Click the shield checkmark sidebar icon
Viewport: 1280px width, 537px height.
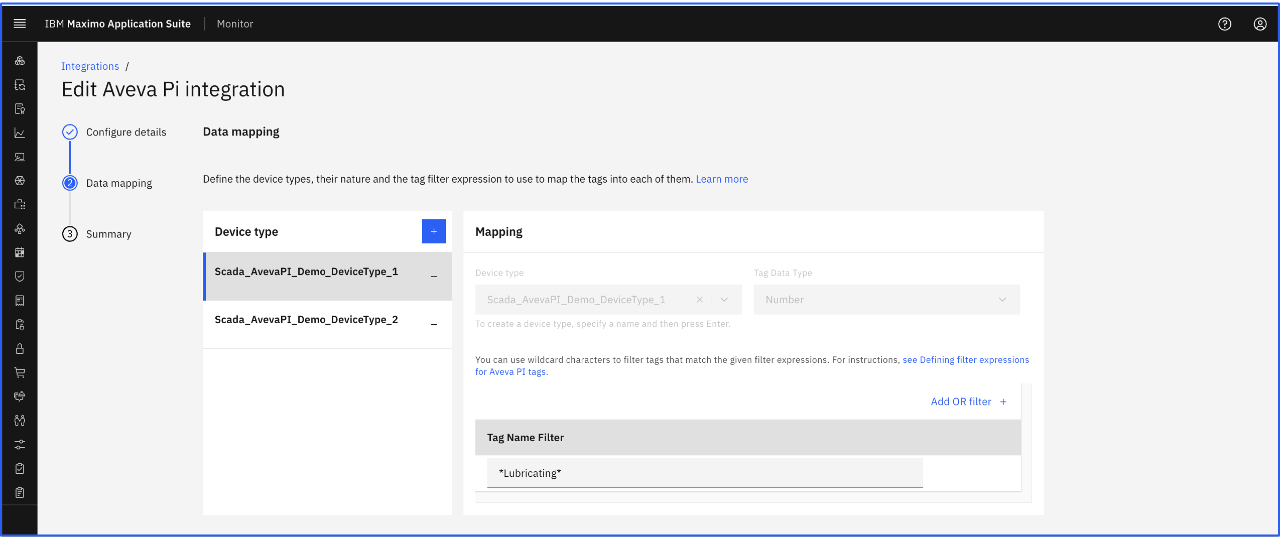click(x=20, y=277)
